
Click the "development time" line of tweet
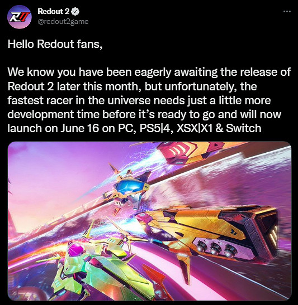[x=54, y=114]
